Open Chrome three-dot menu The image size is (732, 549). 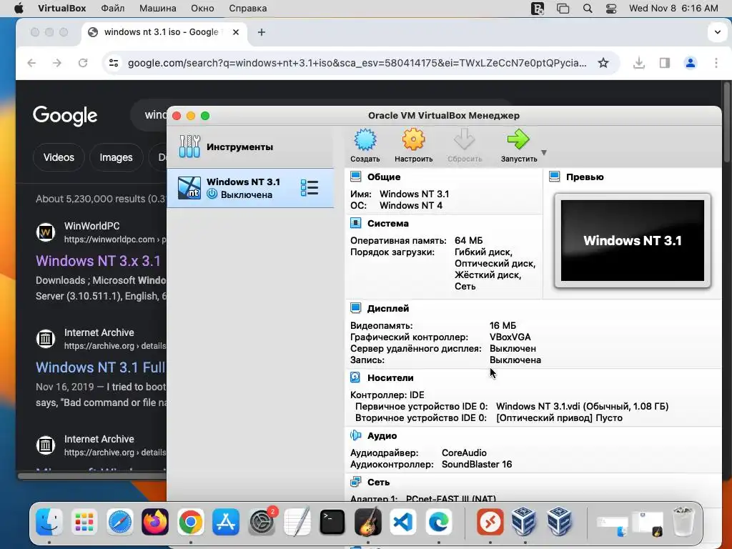716,63
